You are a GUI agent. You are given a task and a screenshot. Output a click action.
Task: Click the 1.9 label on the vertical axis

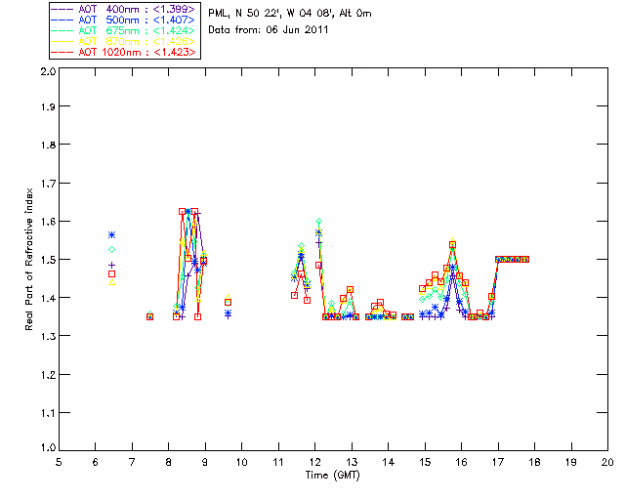[x=48, y=106]
